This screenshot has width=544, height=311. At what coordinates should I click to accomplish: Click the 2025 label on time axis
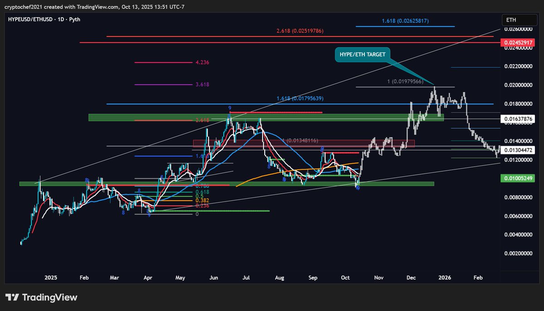coord(50,277)
